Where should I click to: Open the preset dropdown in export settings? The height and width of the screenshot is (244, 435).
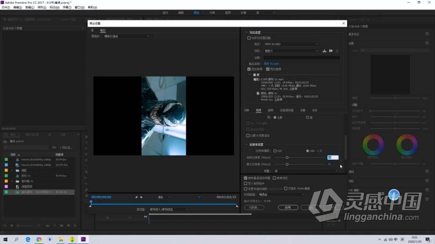[x=291, y=51]
